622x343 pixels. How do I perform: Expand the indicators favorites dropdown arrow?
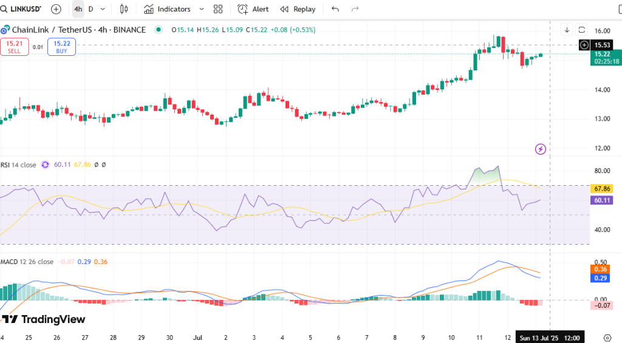coord(202,9)
